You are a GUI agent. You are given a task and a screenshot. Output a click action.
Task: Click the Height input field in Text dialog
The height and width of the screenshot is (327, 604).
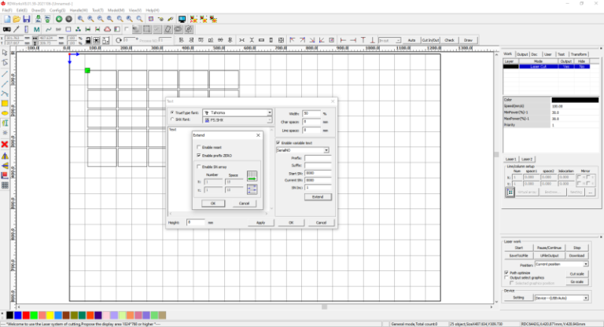pos(196,222)
